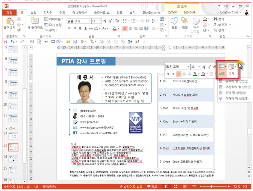The height and width of the screenshot is (191, 253).
Task: Toggle Center alignment in ribbon paragraph group
Action: click(x=130, y=29)
